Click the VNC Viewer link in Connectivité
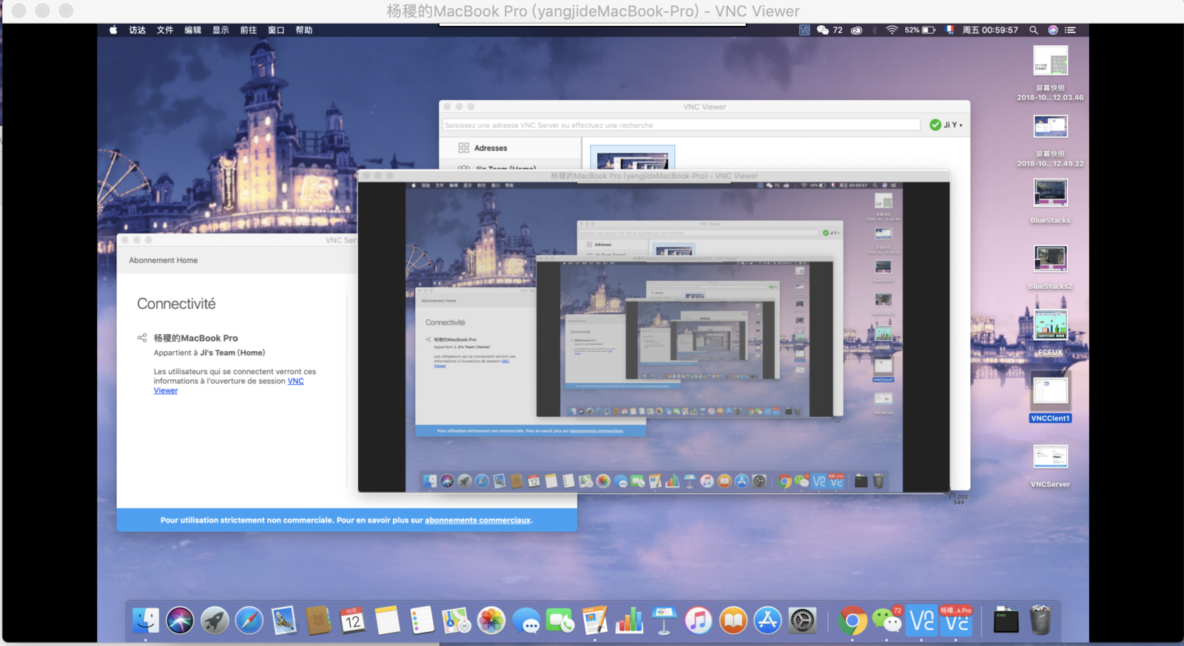The width and height of the screenshot is (1184, 646). tap(295, 381)
